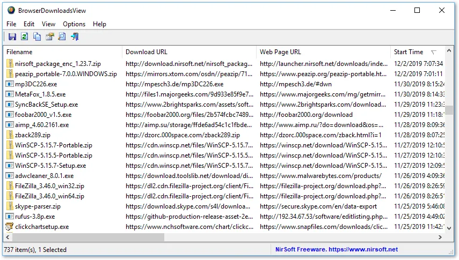Click the horizontal scrollbar left arrow
The height and width of the screenshot is (260, 459).
point(8,237)
